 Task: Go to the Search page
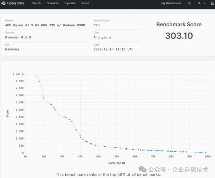click(x=36, y=3)
